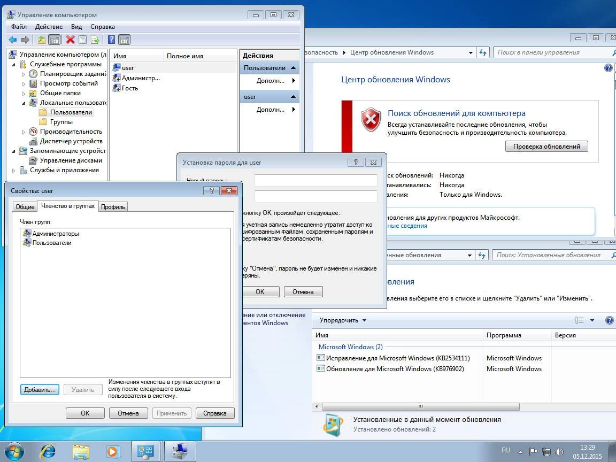Select the Администраторы group in the member list

51,233
